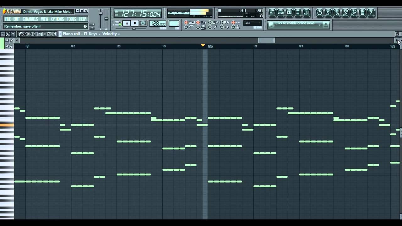The width and height of the screenshot is (402, 226).
Task: Toggle wait for input before recording
Action: point(200,27)
